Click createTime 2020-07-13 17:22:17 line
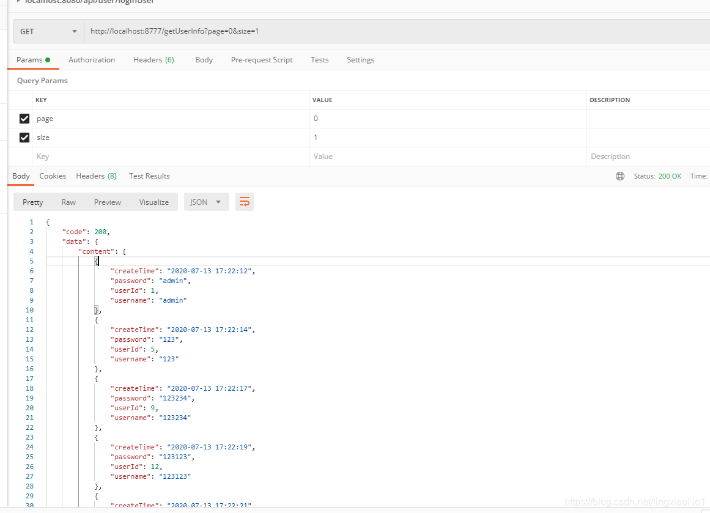The width and height of the screenshot is (710, 513). coord(183,388)
